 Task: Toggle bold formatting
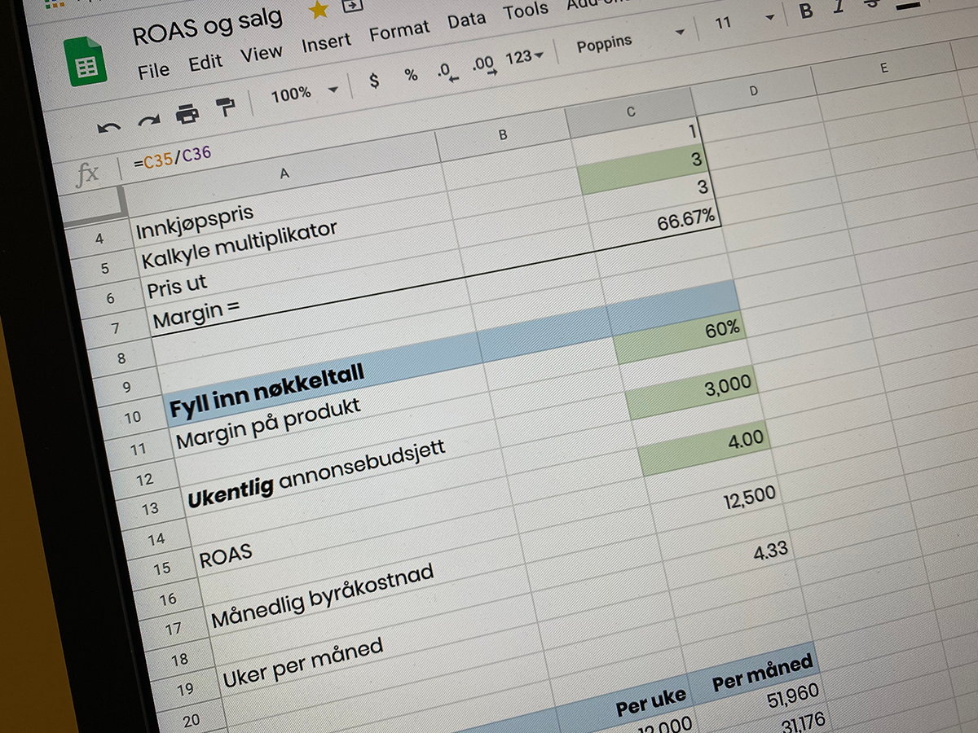point(806,11)
